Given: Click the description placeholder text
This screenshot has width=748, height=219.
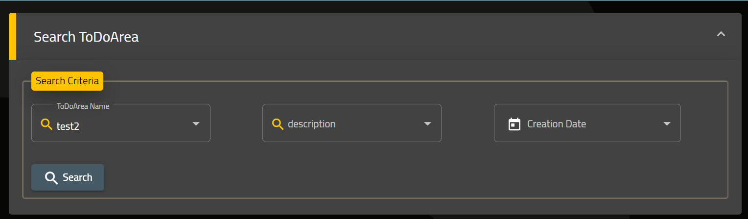Looking at the screenshot, I should pos(312,124).
